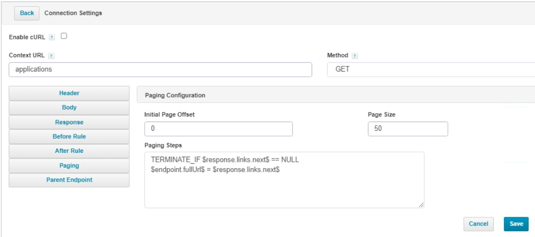Select the Paging section
Viewport: 535px width, 237px height.
point(69,165)
